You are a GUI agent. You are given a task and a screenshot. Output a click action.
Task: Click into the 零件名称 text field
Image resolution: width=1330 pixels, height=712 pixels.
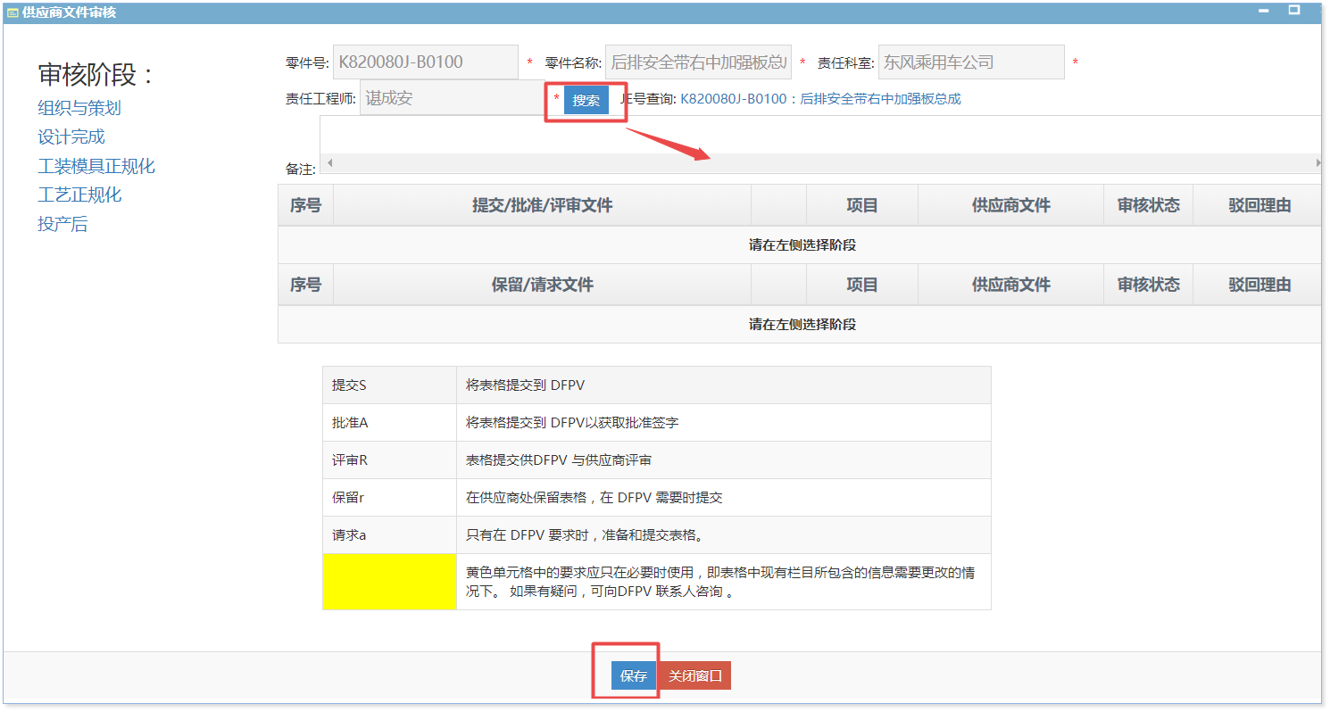[x=698, y=62]
